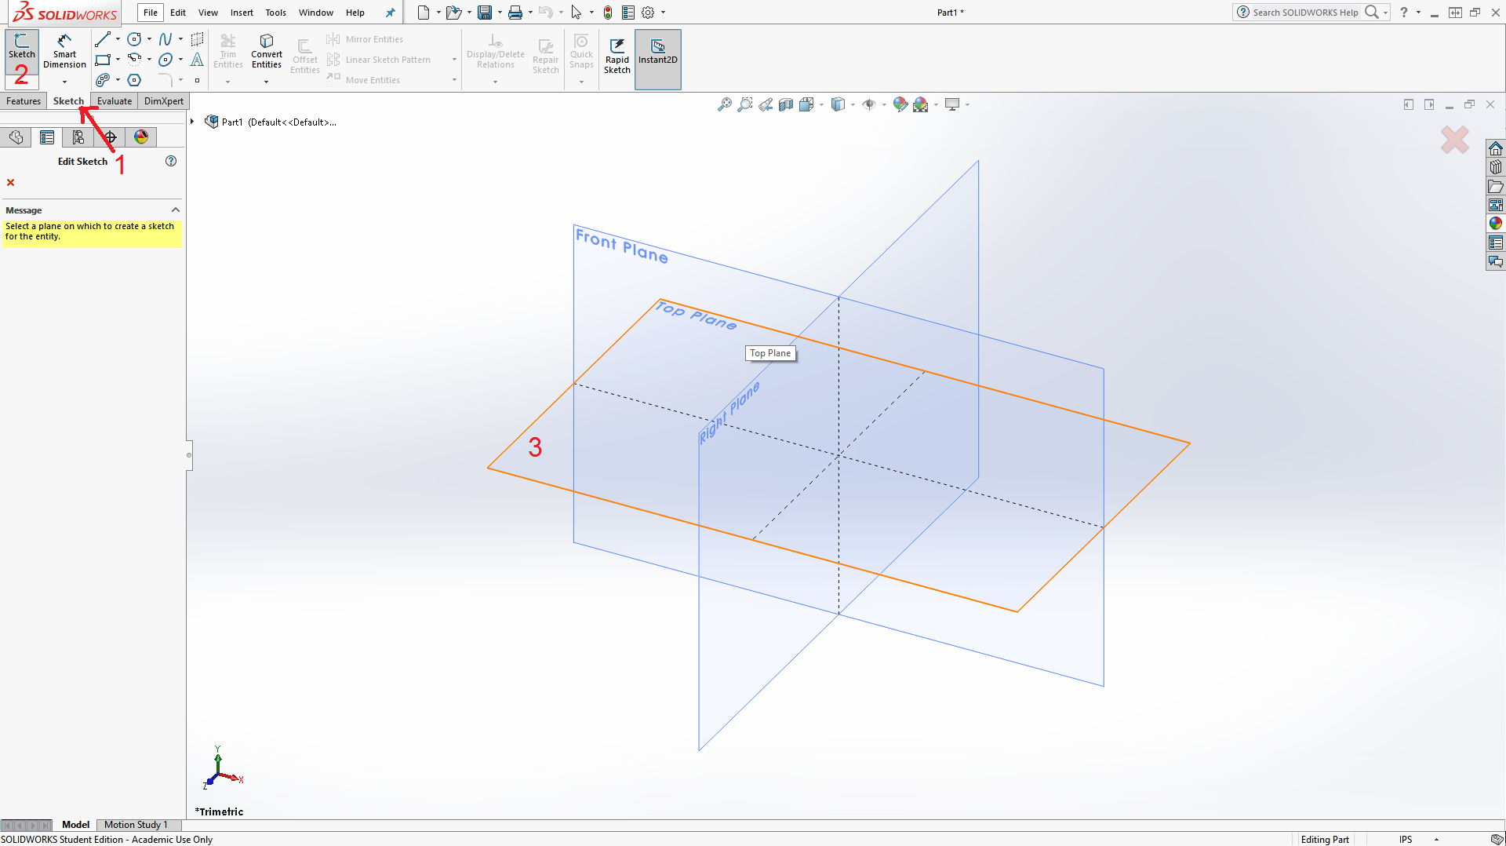Expand the Convert Entities dropdown arrow
The height and width of the screenshot is (846, 1506).
coord(266,82)
